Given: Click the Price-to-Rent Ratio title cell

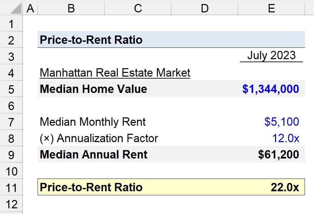Looking at the screenshot, I should tap(91, 40).
